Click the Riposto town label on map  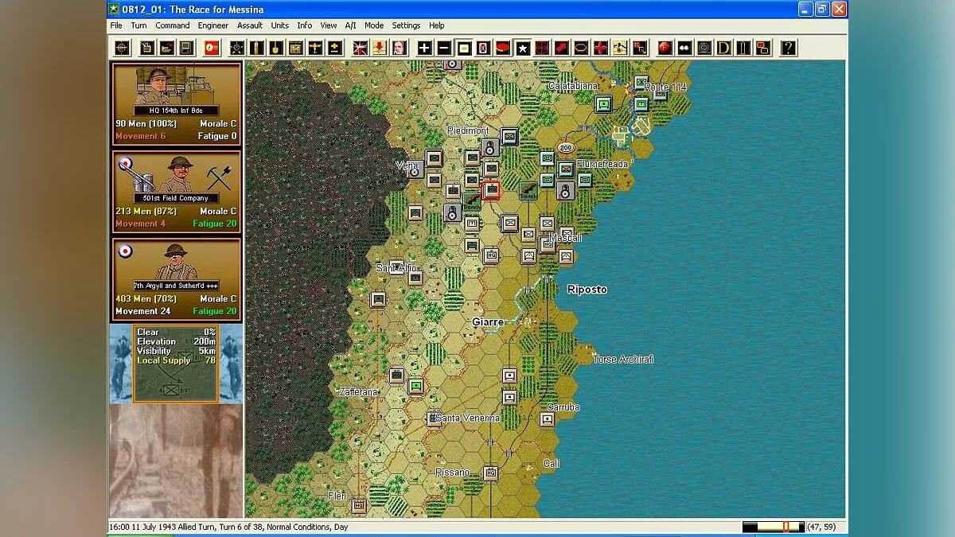[x=587, y=290]
